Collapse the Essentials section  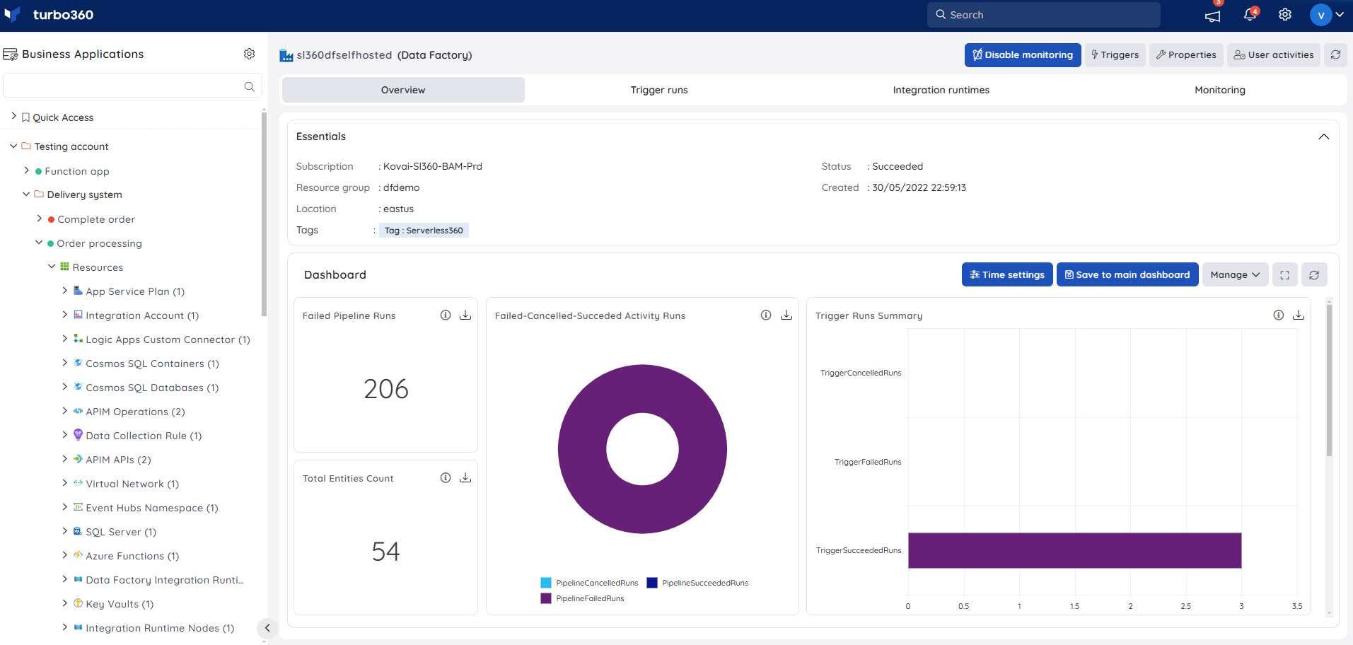click(x=1324, y=136)
